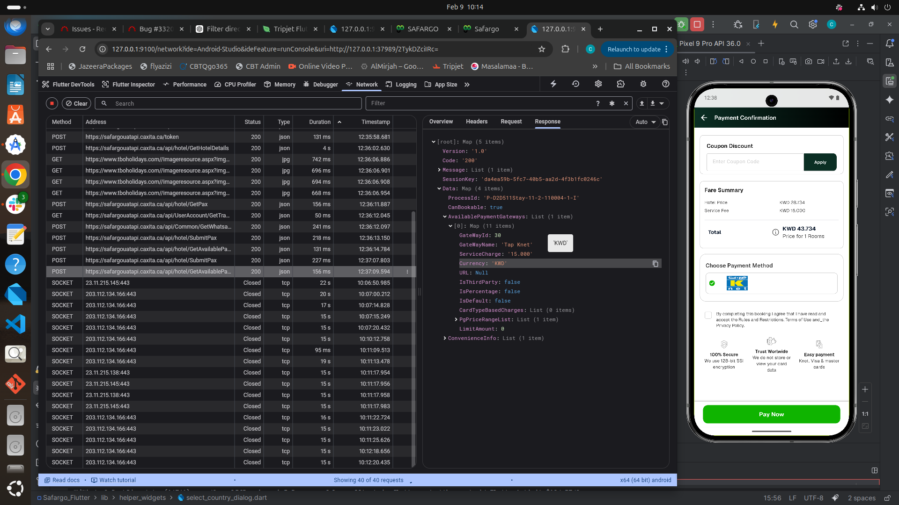Click the stop recording network icon

click(x=52, y=103)
